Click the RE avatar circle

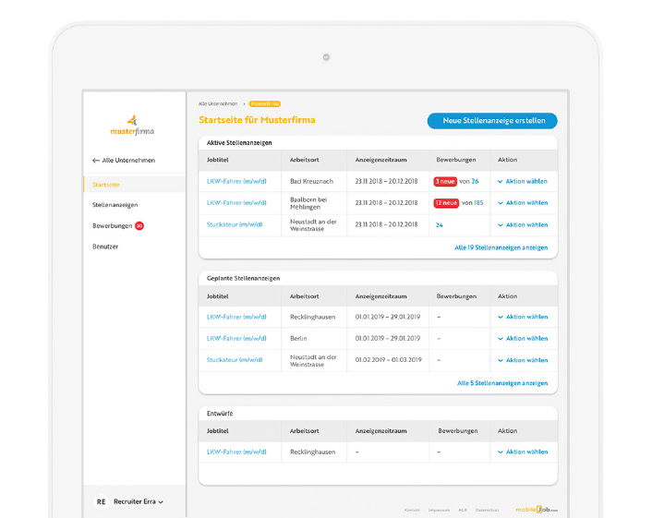coord(101,501)
